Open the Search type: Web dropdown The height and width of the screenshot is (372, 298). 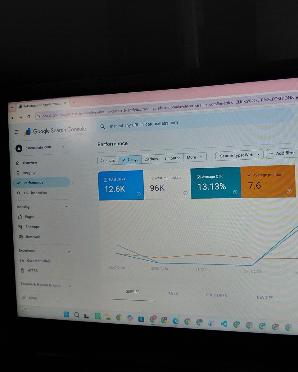(239, 155)
